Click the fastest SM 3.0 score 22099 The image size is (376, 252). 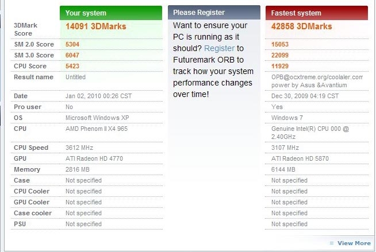click(x=281, y=55)
